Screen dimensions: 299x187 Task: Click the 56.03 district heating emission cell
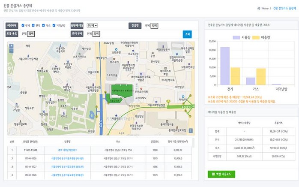pyautogui.click(x=278, y=156)
